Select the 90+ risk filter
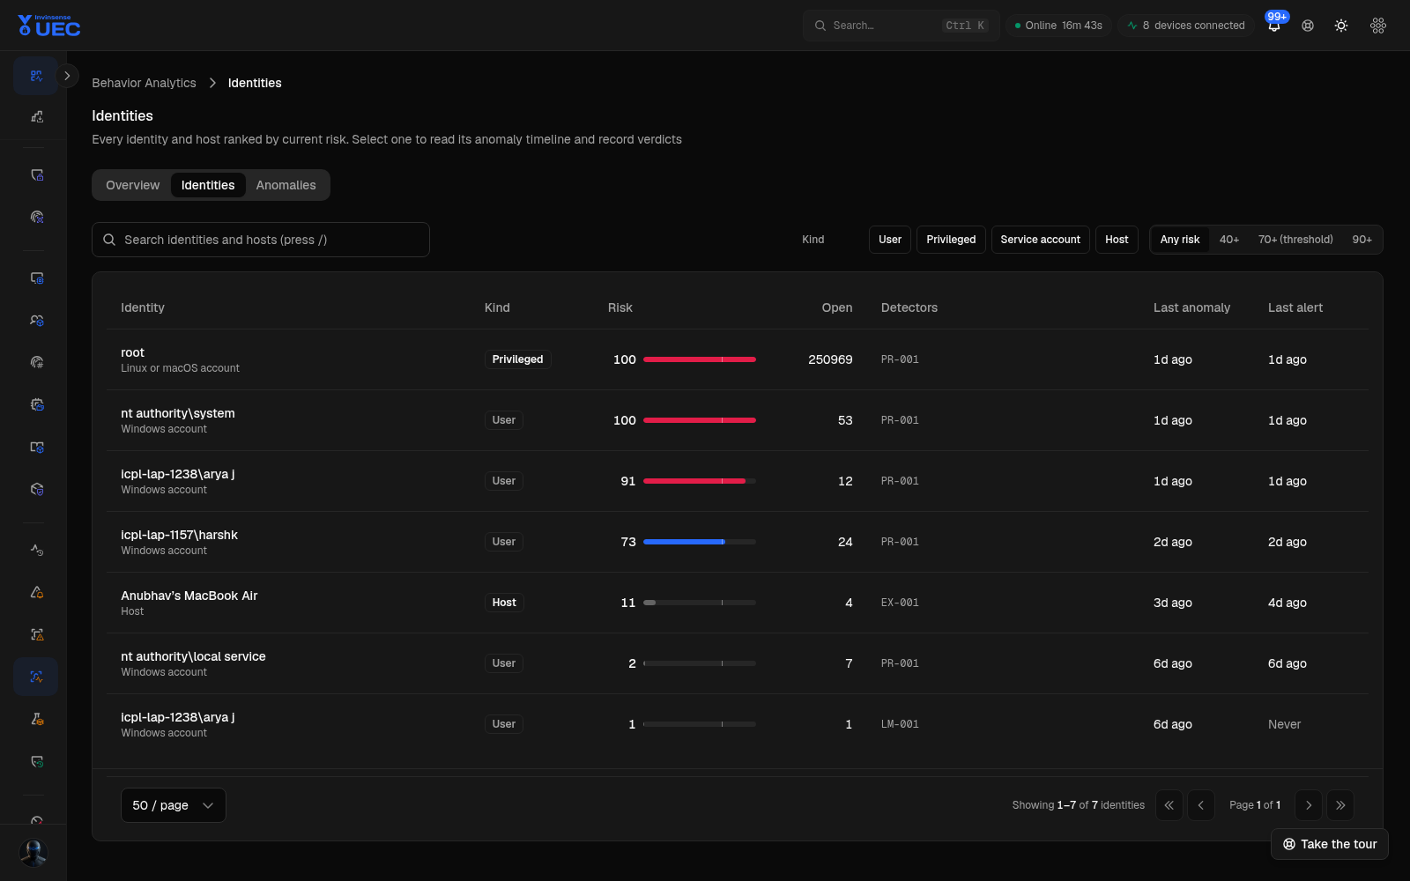The image size is (1410, 881). tap(1362, 240)
